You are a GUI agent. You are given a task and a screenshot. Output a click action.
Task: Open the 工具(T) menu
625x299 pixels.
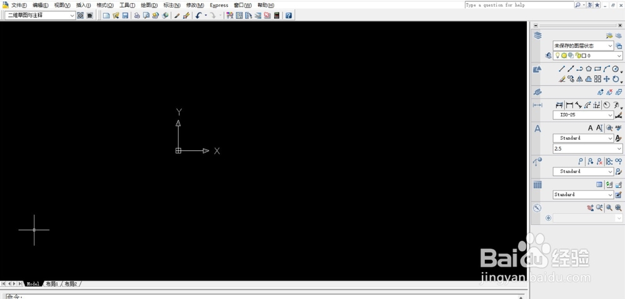coord(127,5)
